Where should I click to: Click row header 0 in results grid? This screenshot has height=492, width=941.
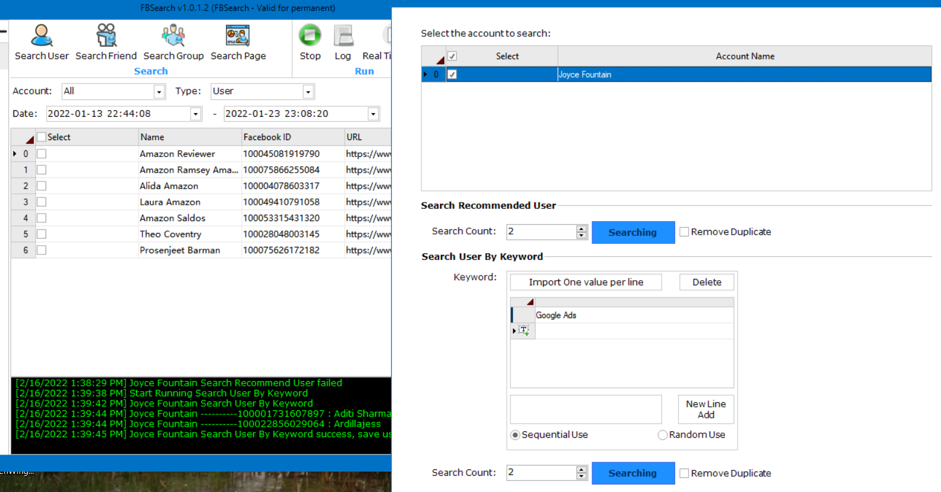23,154
